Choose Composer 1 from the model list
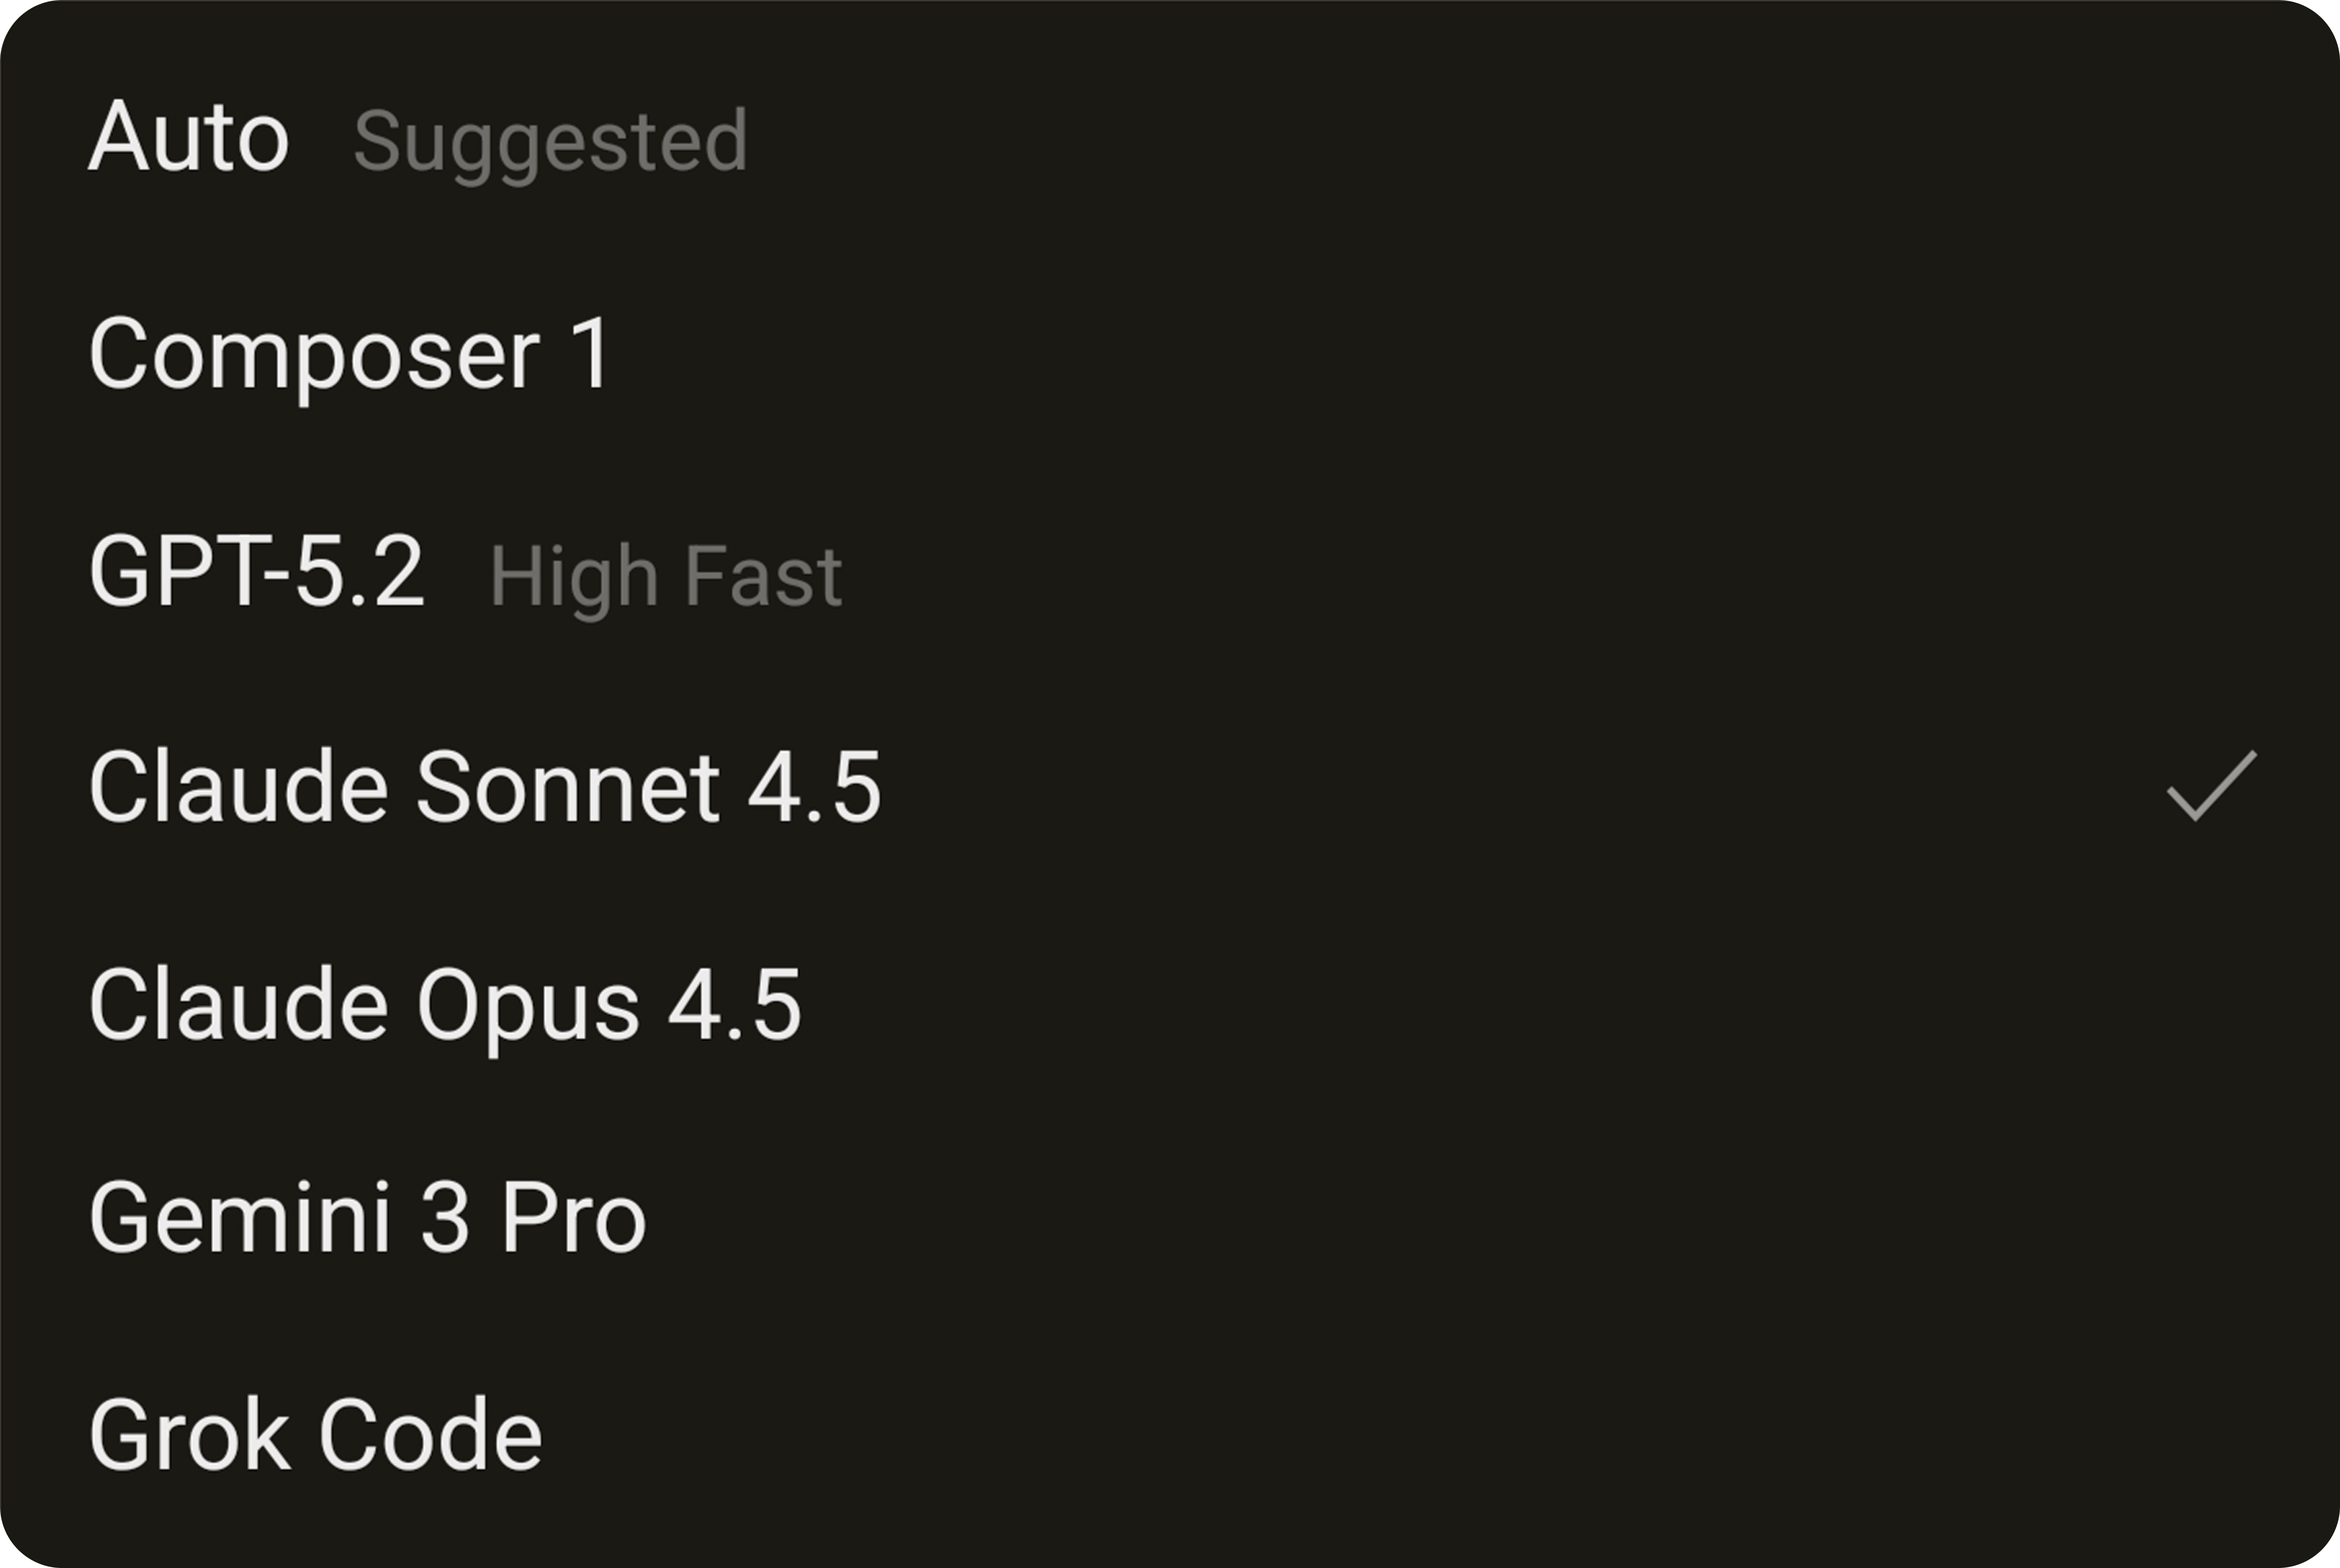Screen dimensions: 2340x1568 350,354
